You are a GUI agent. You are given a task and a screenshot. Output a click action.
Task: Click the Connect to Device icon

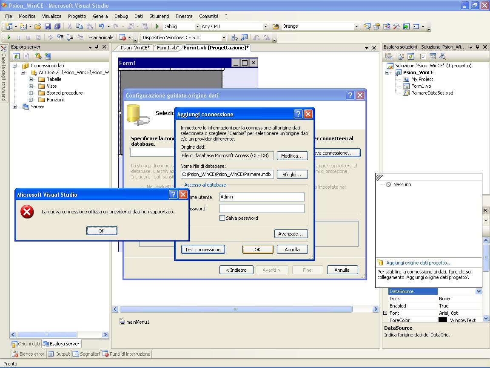pos(234,37)
